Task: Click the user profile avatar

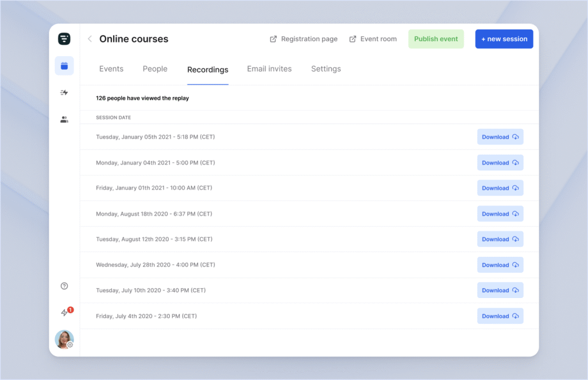Action: point(64,339)
